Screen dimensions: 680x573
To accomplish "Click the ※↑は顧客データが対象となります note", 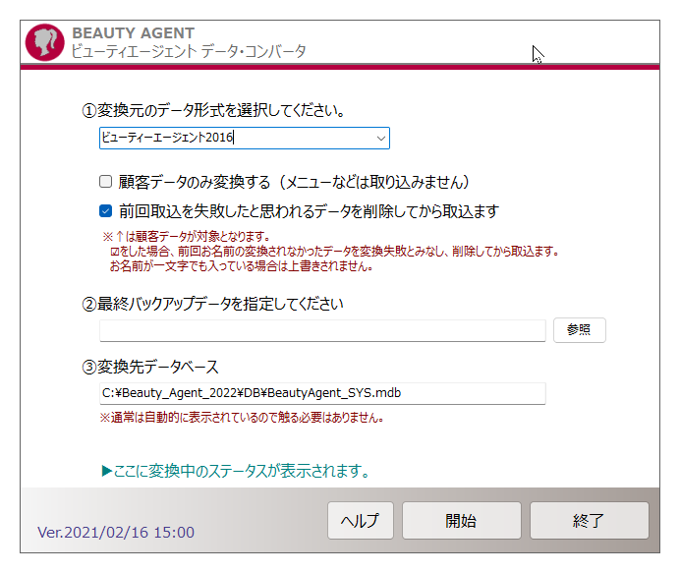I will [187, 237].
